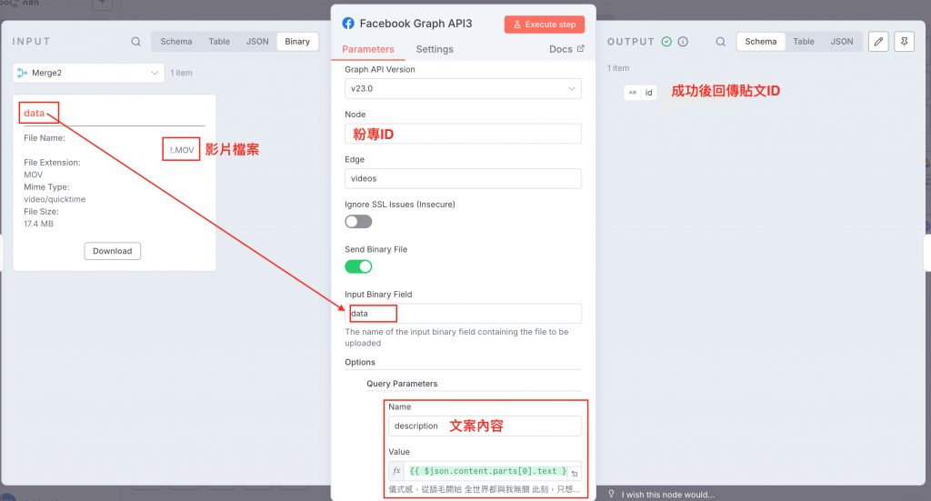Select Table view in INPUT panel

(x=219, y=42)
